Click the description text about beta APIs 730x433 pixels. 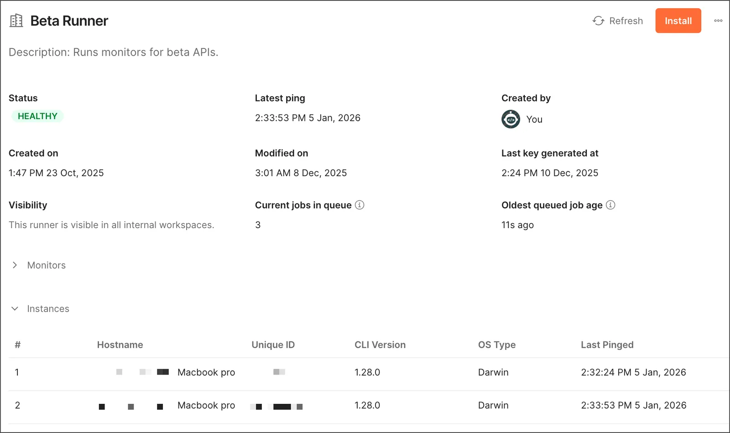point(114,52)
